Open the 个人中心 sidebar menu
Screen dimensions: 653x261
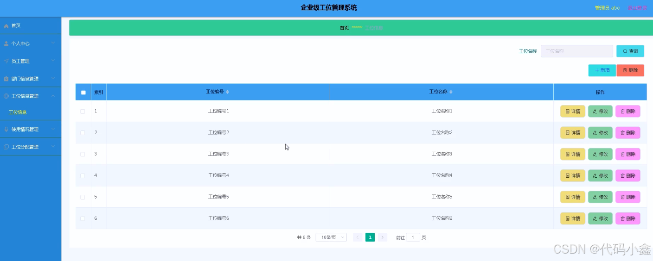(31, 43)
